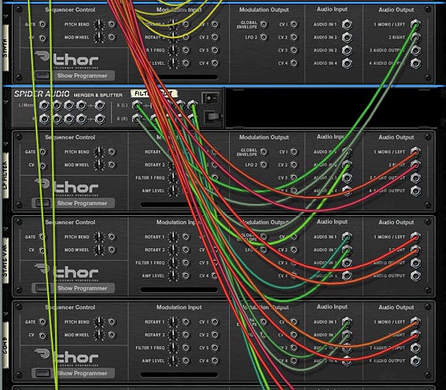
Task: Click LP FILTER Thor Global Envelope output jack
Action: point(264,152)
